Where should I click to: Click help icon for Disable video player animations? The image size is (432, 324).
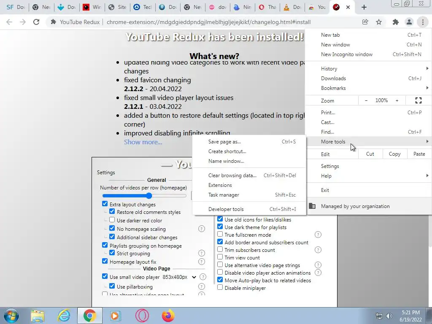[318, 273]
